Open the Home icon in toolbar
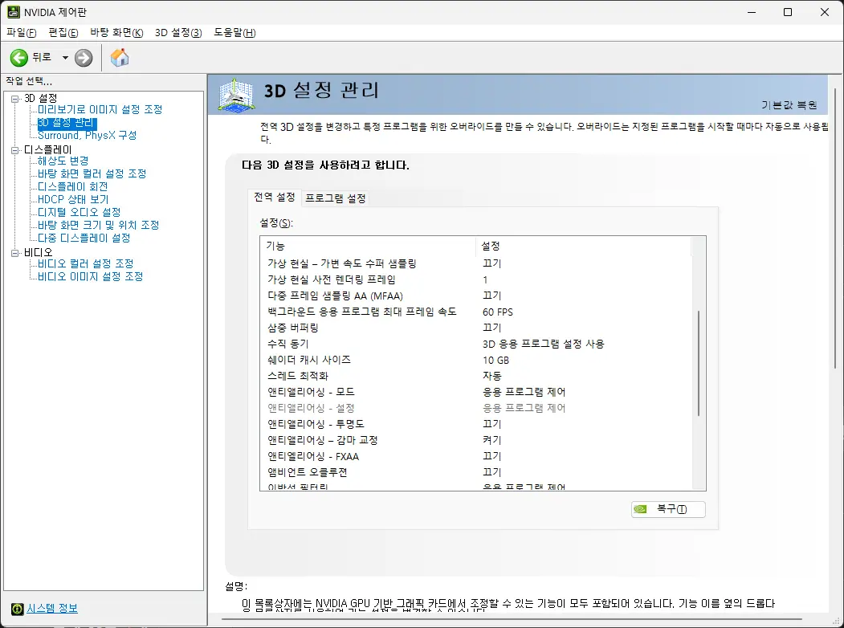This screenshot has width=844, height=628. (x=120, y=58)
